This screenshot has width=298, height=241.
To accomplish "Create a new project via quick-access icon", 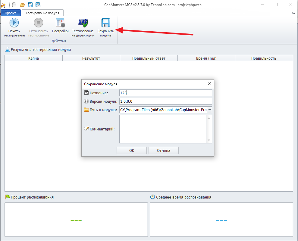I will pos(14,5).
